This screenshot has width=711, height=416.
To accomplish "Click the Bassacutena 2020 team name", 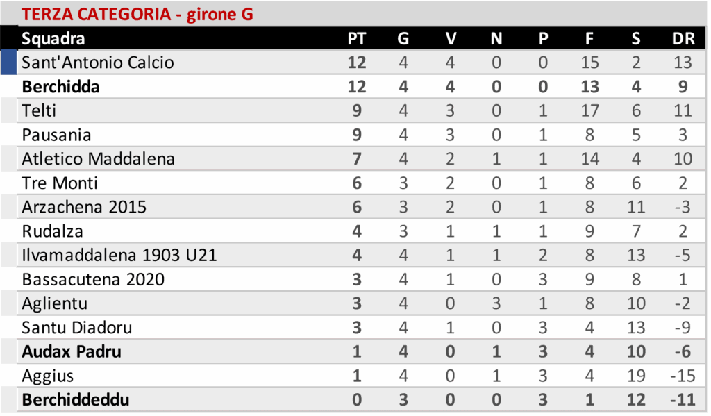I will pos(93,279).
